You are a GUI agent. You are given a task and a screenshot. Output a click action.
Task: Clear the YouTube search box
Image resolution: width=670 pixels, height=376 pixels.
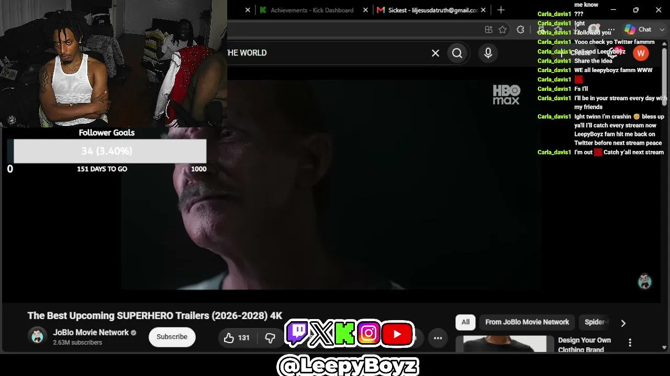(x=435, y=53)
